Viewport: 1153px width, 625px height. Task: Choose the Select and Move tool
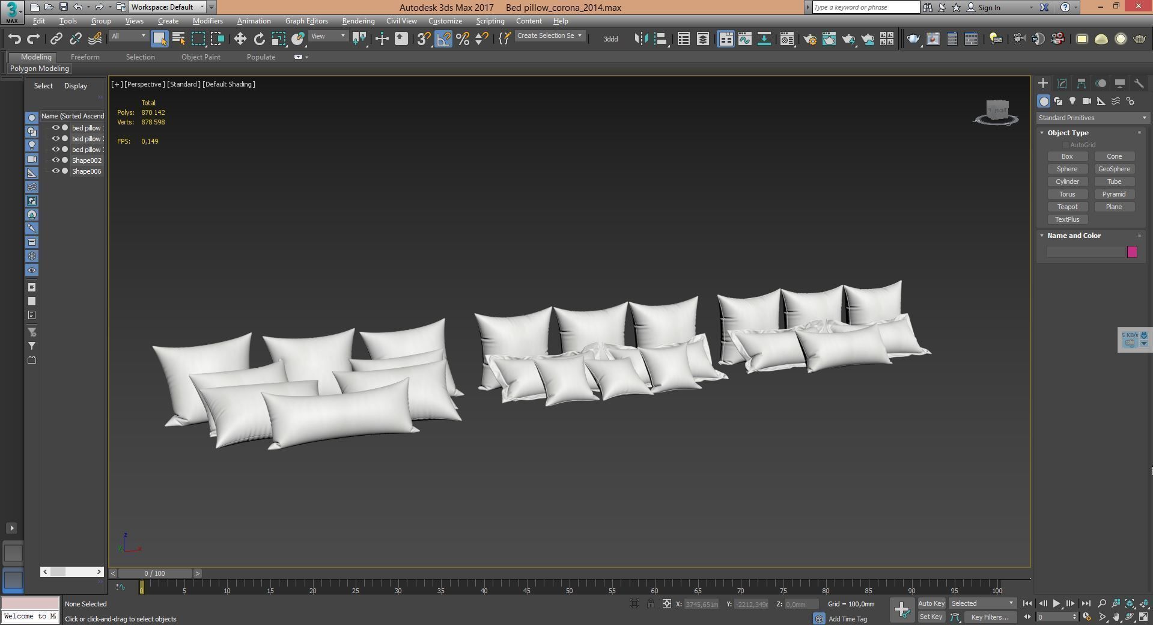[x=240, y=39]
